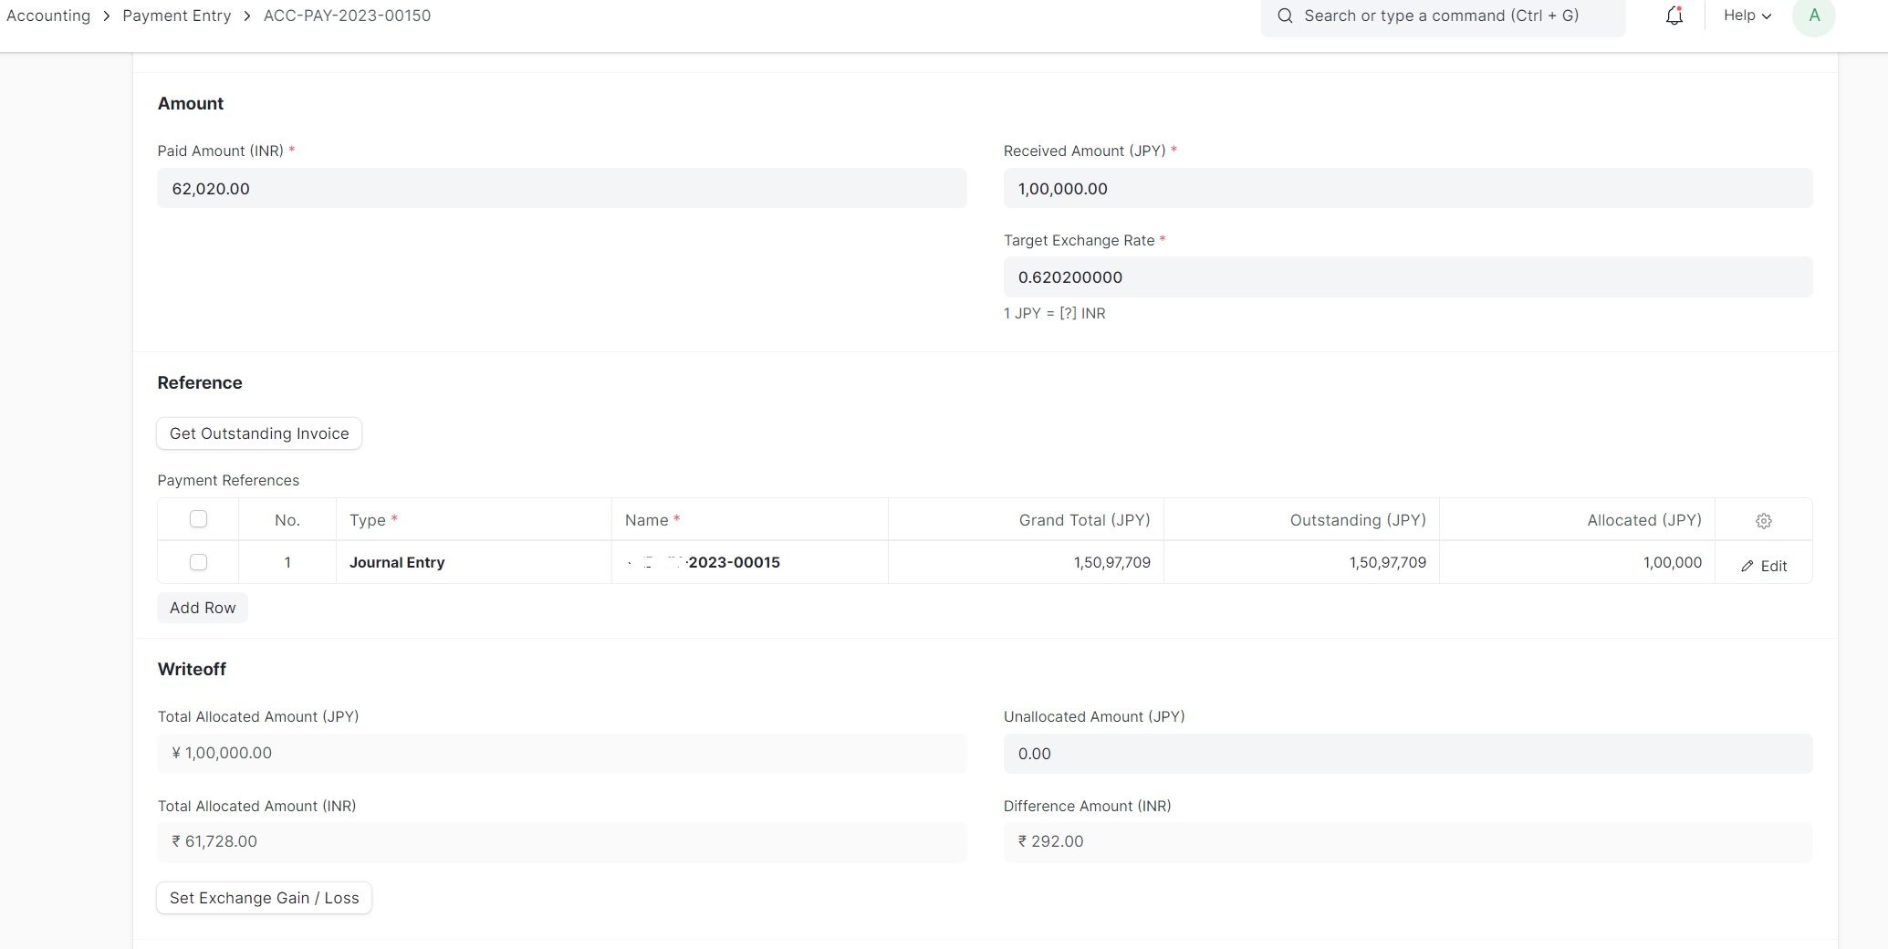
Task: Click the search magnifier icon
Action: coord(1285,16)
